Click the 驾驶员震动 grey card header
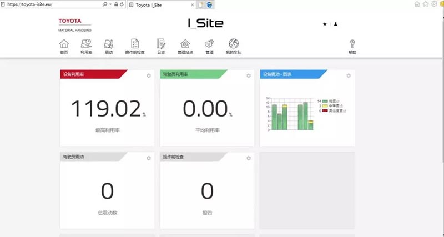The height and width of the screenshot is (237, 444). coord(93,157)
